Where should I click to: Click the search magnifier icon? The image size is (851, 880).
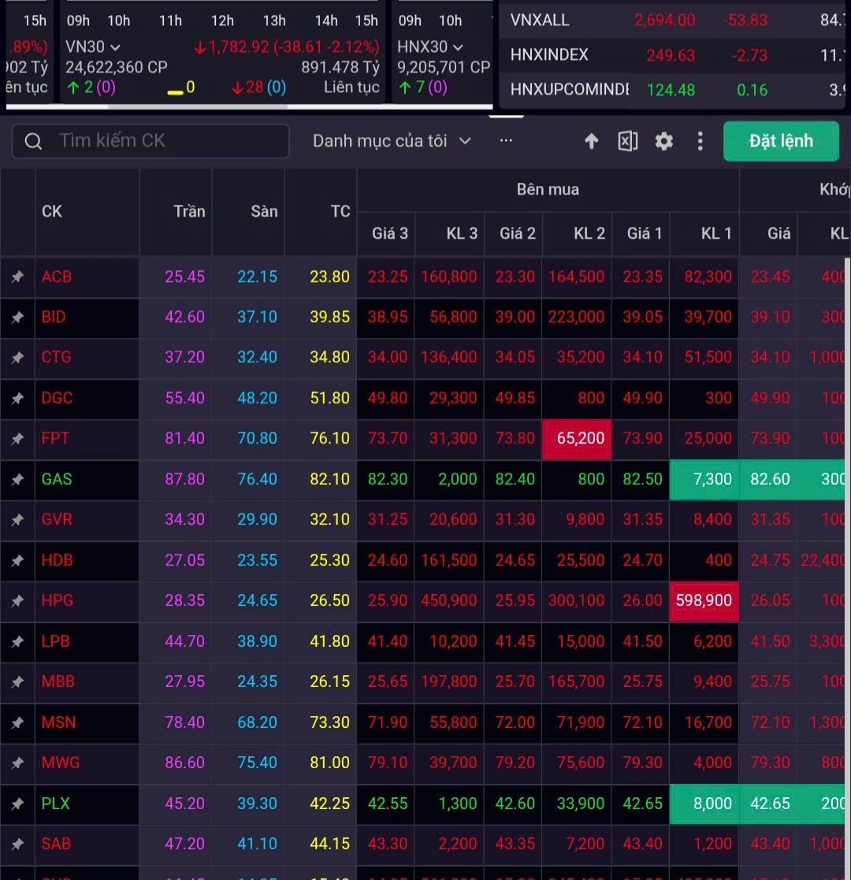tap(33, 141)
